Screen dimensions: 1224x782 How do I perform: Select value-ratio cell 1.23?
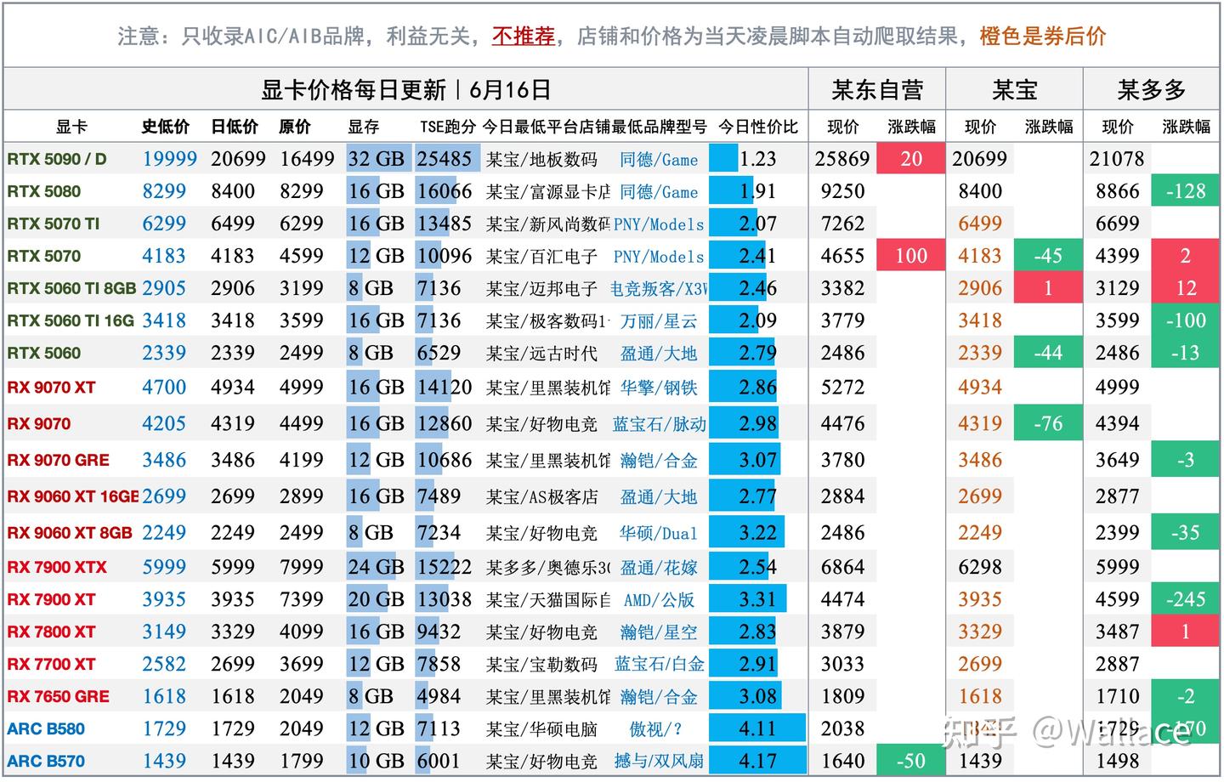pos(757,159)
